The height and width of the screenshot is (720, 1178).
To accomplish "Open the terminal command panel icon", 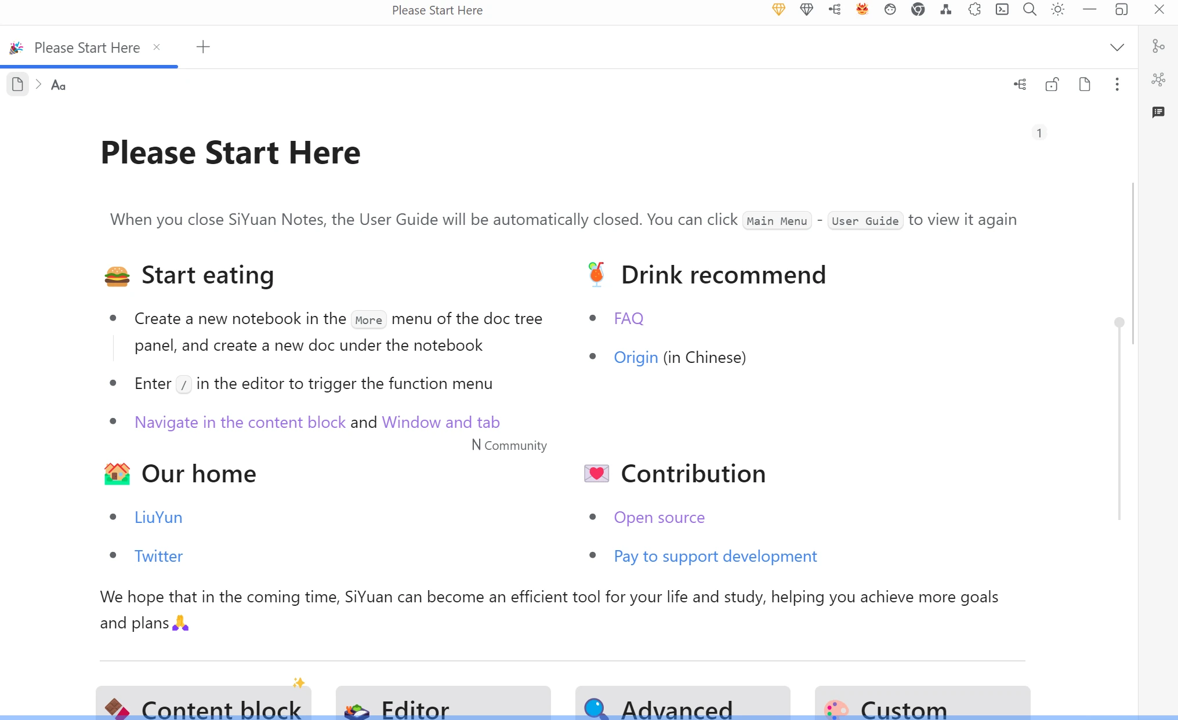I will tap(1002, 10).
